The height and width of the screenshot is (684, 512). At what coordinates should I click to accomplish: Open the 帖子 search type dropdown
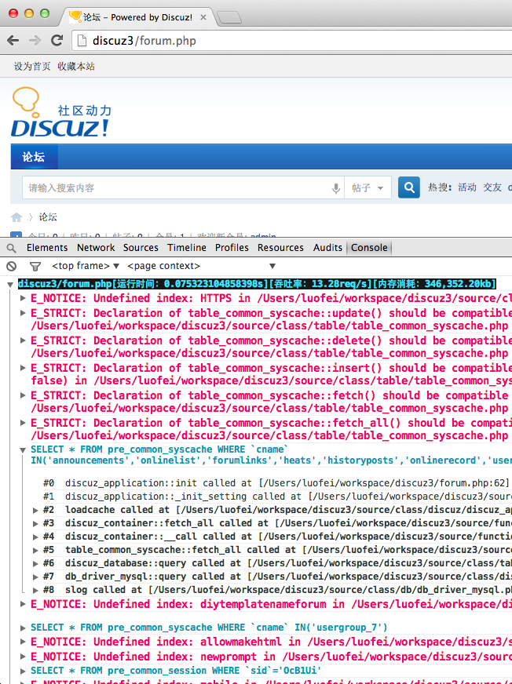[x=369, y=188]
